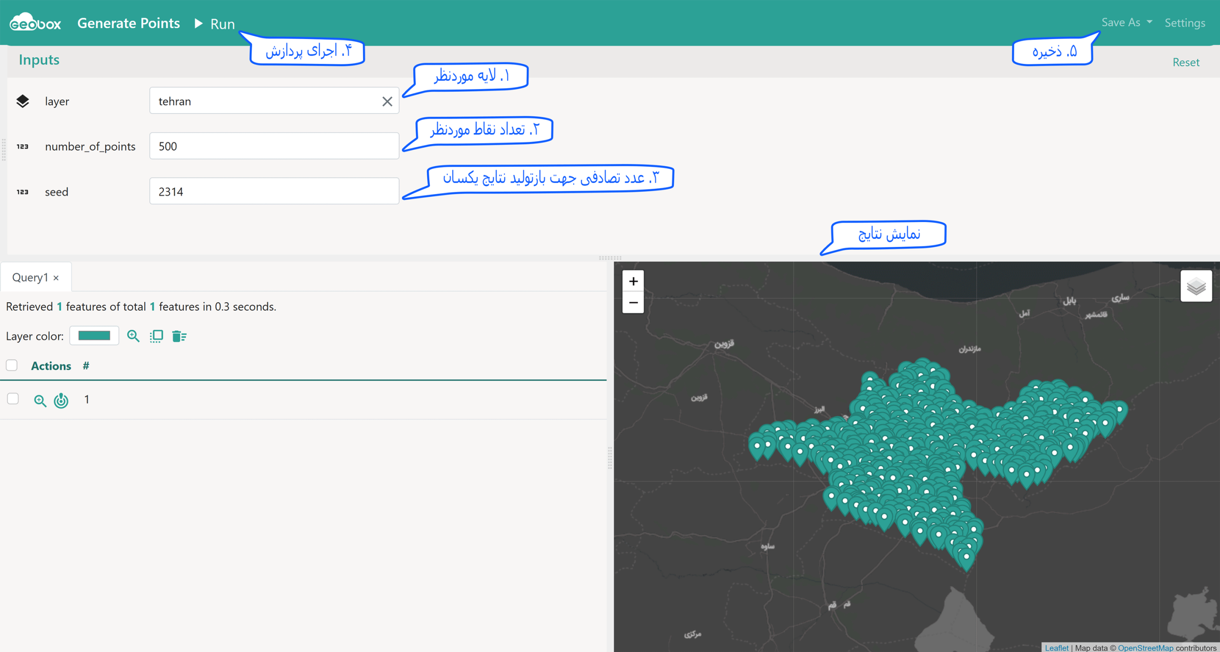Click the # column header
The height and width of the screenshot is (652, 1220).
pyautogui.click(x=86, y=366)
